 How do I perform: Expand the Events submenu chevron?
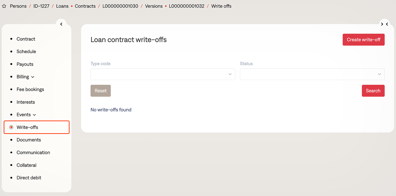pos(34,115)
